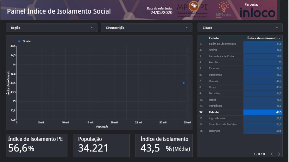289x162 pixels.
Task: Click the Índice de isolamento PE scorecard
Action: pyautogui.click(x=36, y=145)
